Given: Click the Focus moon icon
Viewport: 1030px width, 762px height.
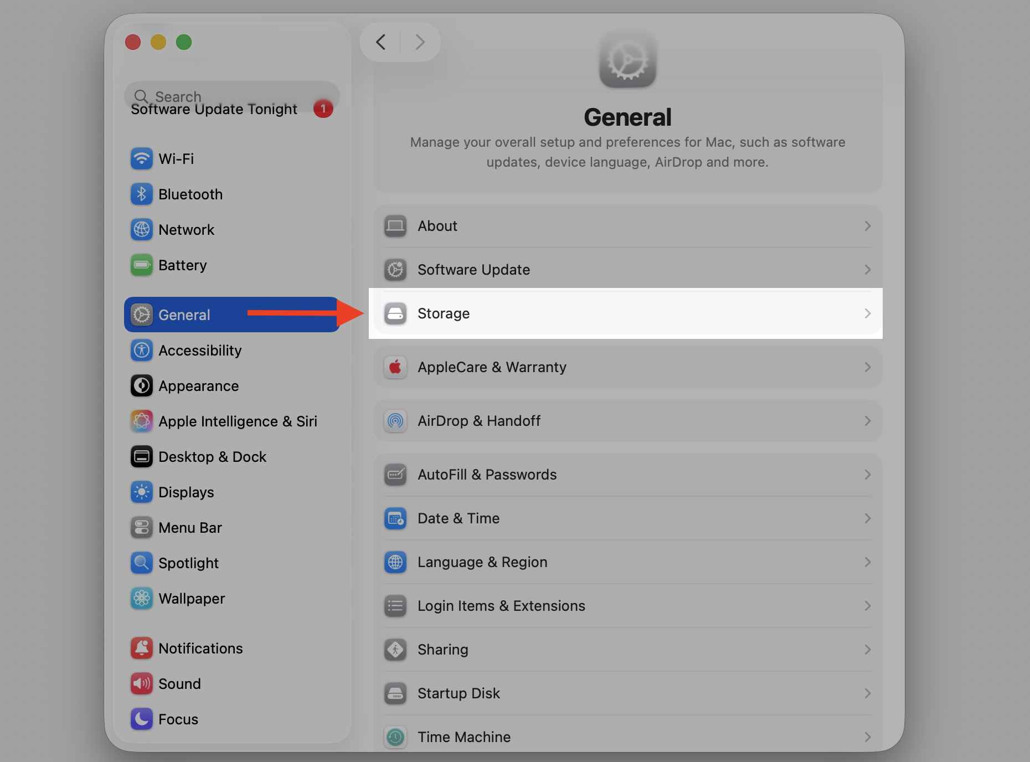Looking at the screenshot, I should tap(142, 719).
